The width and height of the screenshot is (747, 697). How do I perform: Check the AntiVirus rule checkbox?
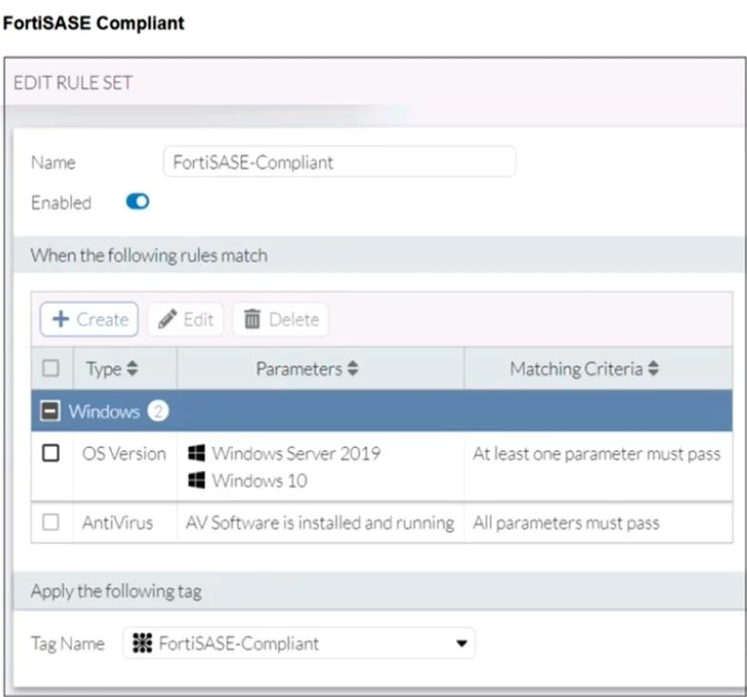pos(50,522)
